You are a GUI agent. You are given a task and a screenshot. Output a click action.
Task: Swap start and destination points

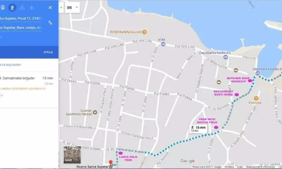50,23
